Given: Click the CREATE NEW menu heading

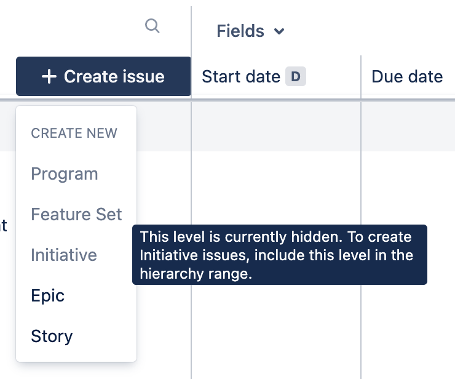Looking at the screenshot, I should coord(74,133).
